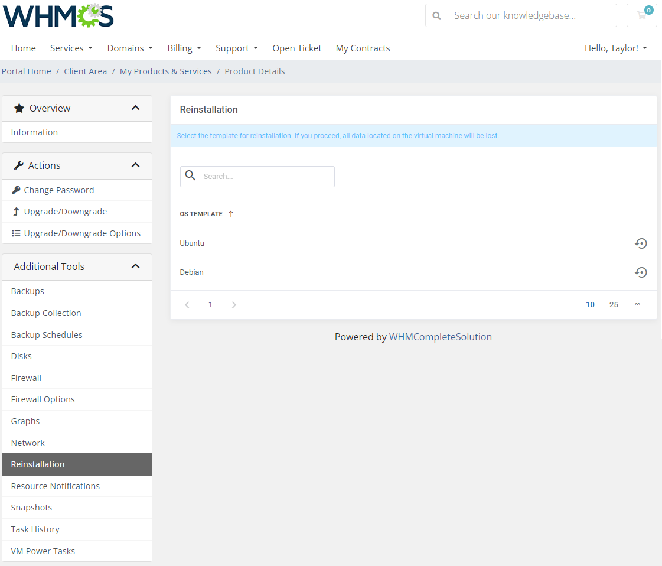Select Upgrade/Downgrade Options action
662x566 pixels.
[x=77, y=233]
